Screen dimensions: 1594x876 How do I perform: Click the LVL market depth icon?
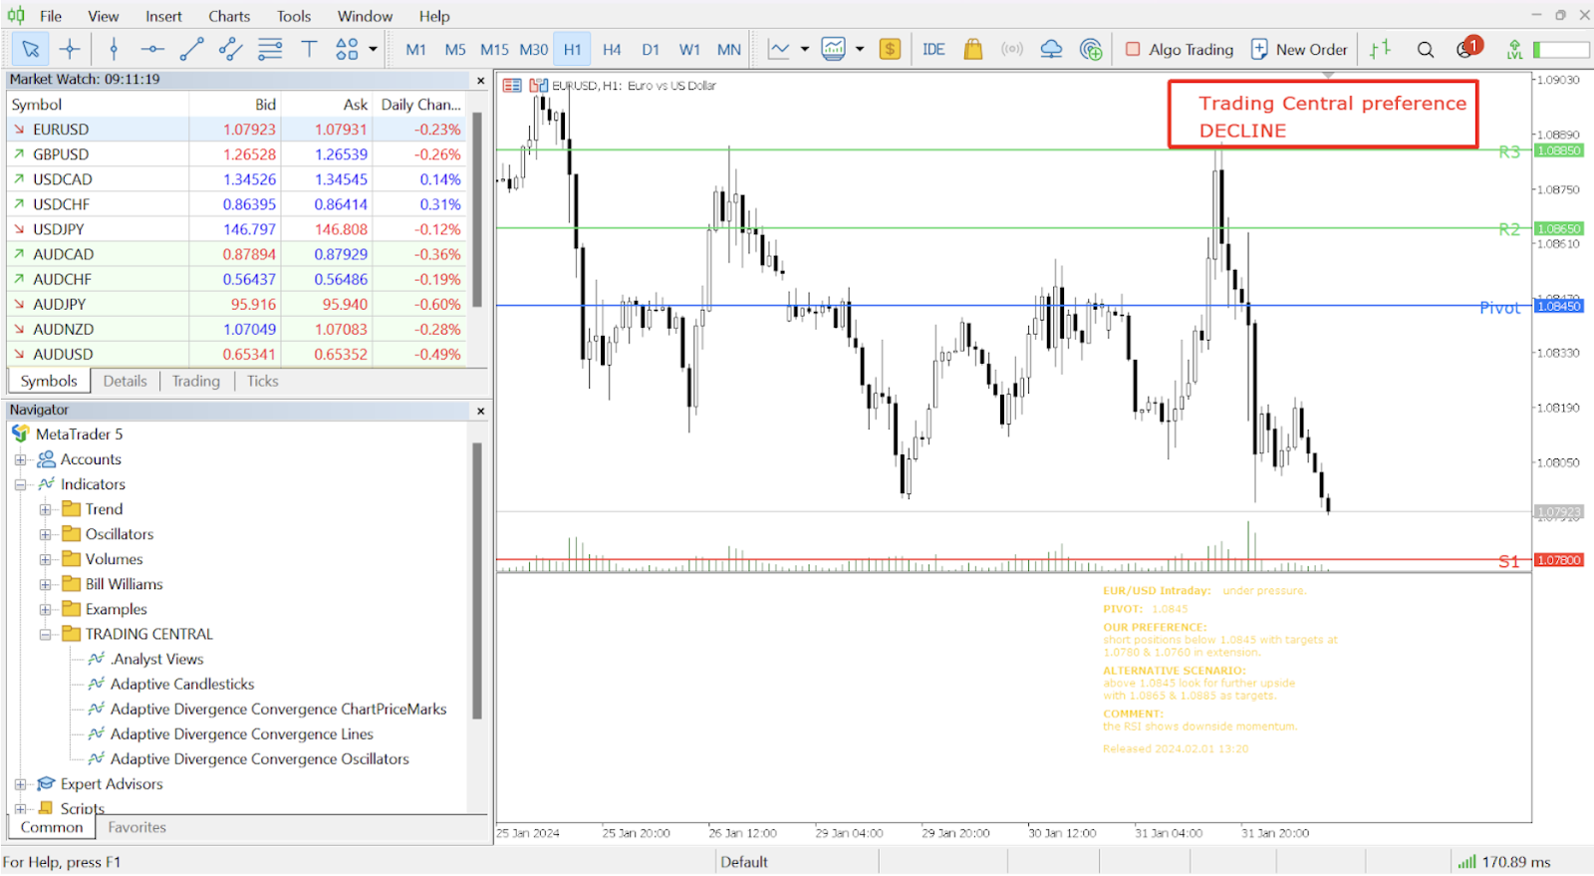point(1514,49)
